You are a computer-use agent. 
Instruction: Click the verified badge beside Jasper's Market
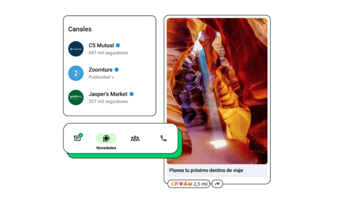132,94
